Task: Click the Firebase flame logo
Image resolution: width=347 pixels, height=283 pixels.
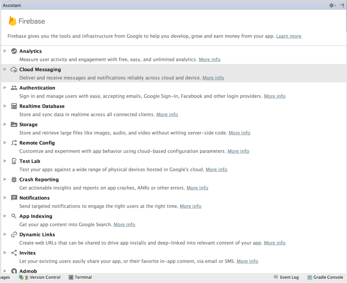Action: 12,21
